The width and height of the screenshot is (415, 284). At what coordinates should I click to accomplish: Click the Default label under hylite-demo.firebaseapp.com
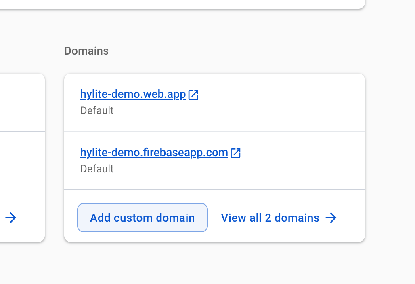[97, 169]
